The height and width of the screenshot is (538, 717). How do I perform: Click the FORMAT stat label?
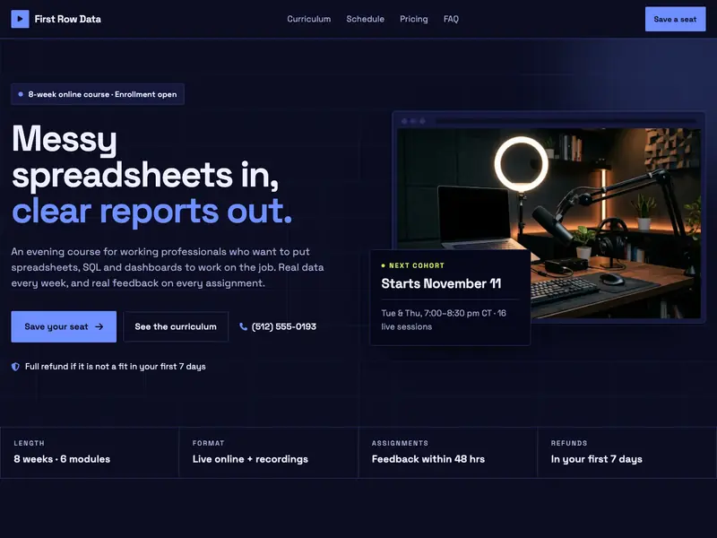point(208,443)
